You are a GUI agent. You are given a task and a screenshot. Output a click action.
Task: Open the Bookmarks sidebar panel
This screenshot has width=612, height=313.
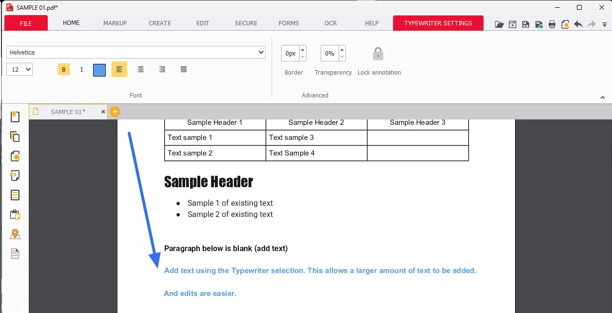pos(15,117)
